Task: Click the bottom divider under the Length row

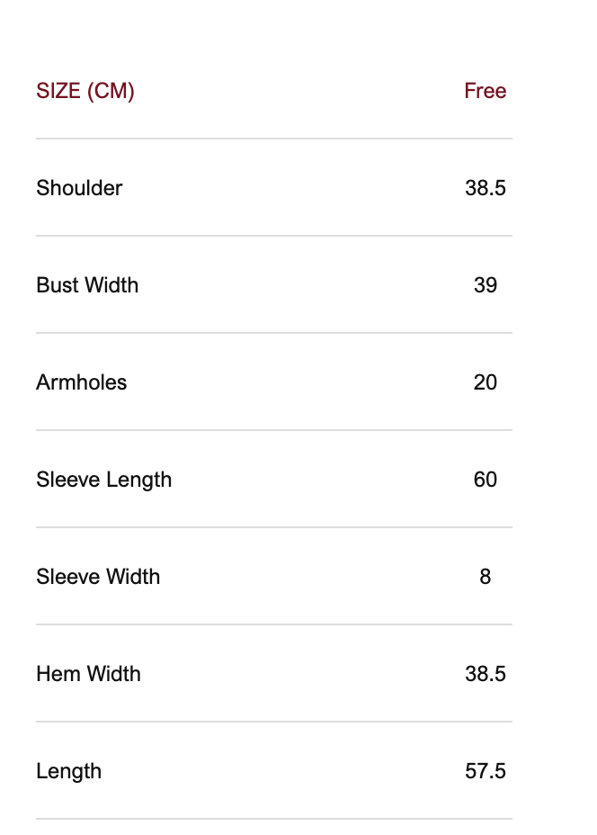Action: 274,819
